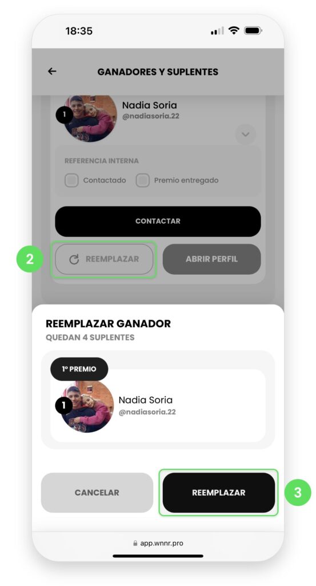Tap the number 1 badge in the dialog

64,406
